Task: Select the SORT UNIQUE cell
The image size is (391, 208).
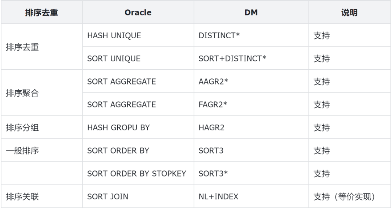Action: coord(114,58)
